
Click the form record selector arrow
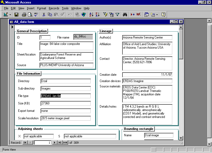(12, 27)
